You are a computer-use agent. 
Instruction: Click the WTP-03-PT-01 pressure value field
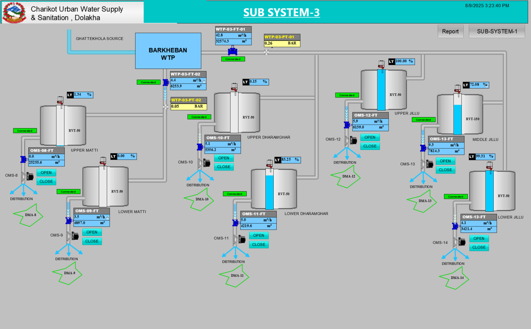(282, 43)
